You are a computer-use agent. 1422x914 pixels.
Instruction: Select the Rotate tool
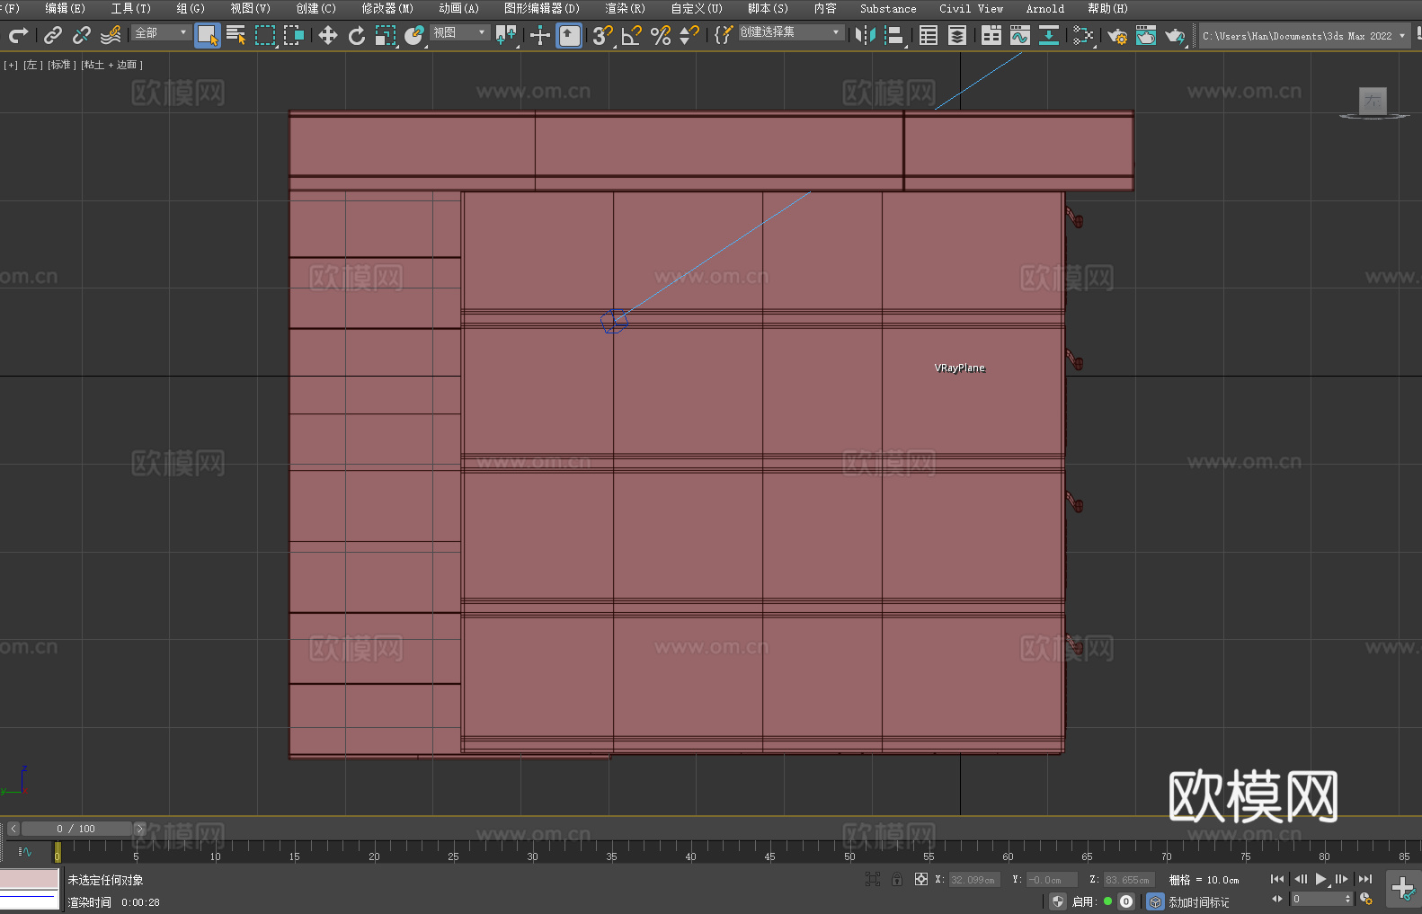357,35
